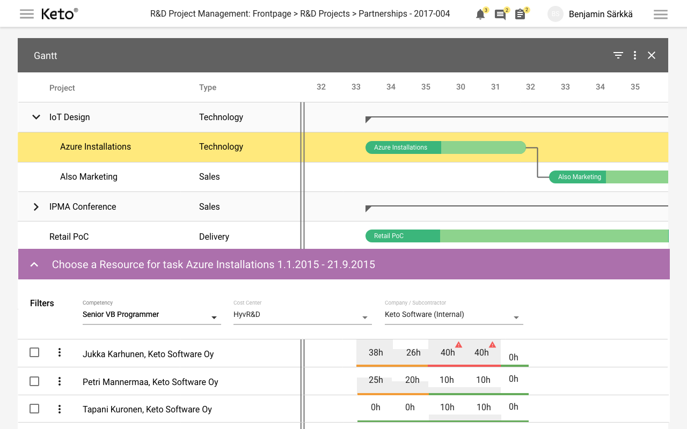Click the IPMA Conference project name
The image size is (687, 429).
83,206
